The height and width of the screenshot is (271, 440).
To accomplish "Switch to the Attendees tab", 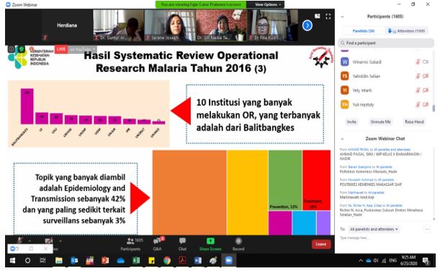I will click(407, 31).
